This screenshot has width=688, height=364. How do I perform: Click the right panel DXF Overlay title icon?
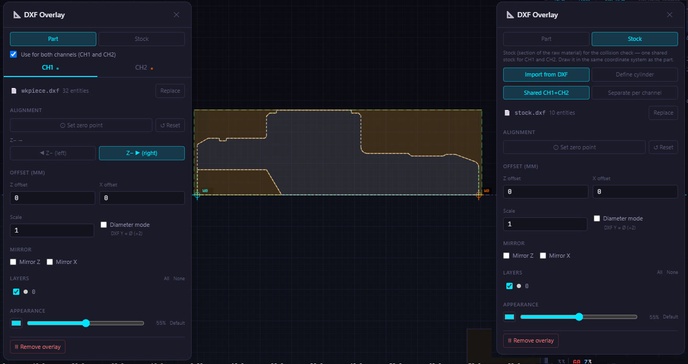[x=509, y=15]
